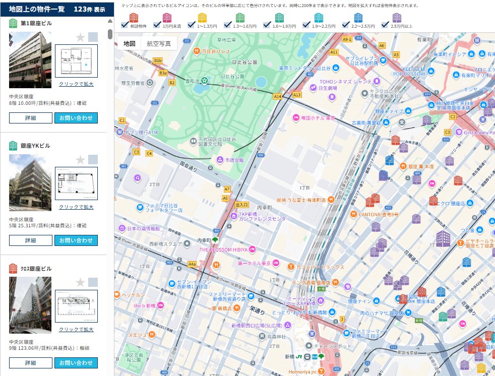Open the 銀座YKビル building photo
This screenshot has width=495, height=376.
(30, 182)
